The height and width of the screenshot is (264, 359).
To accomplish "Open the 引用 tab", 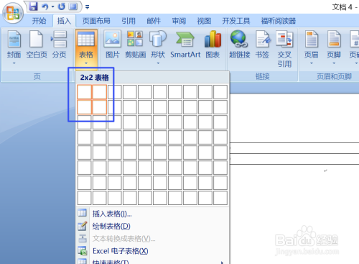I will point(129,21).
